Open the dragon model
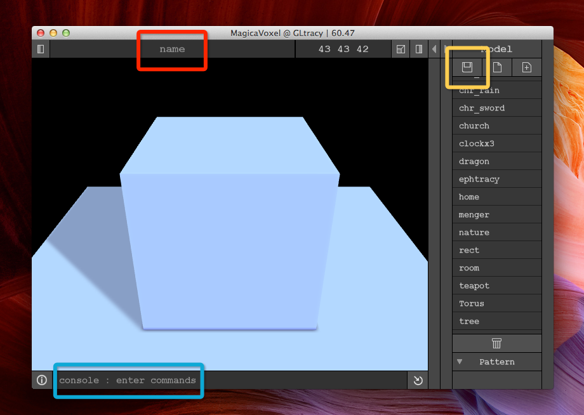The height and width of the screenshot is (415, 584). pyautogui.click(x=497, y=161)
